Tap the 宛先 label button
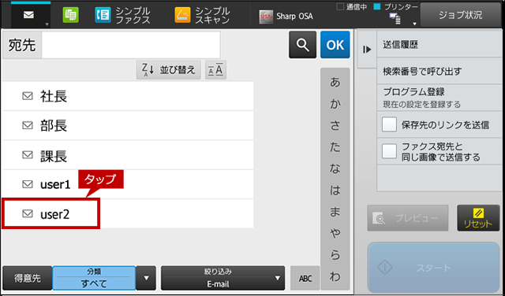The height and width of the screenshot is (296, 505). pos(22,45)
